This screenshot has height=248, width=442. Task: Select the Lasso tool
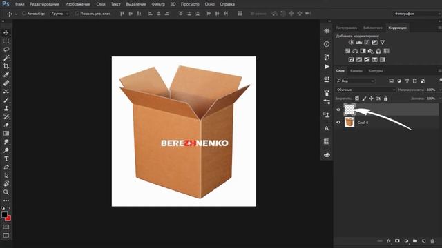(x=6, y=50)
